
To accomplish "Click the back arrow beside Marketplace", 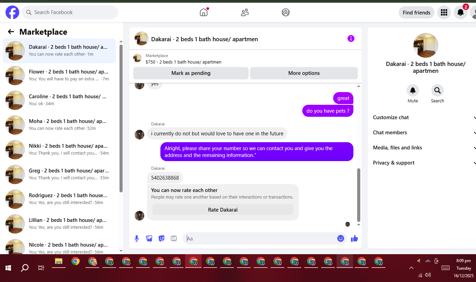I will coord(11,32).
